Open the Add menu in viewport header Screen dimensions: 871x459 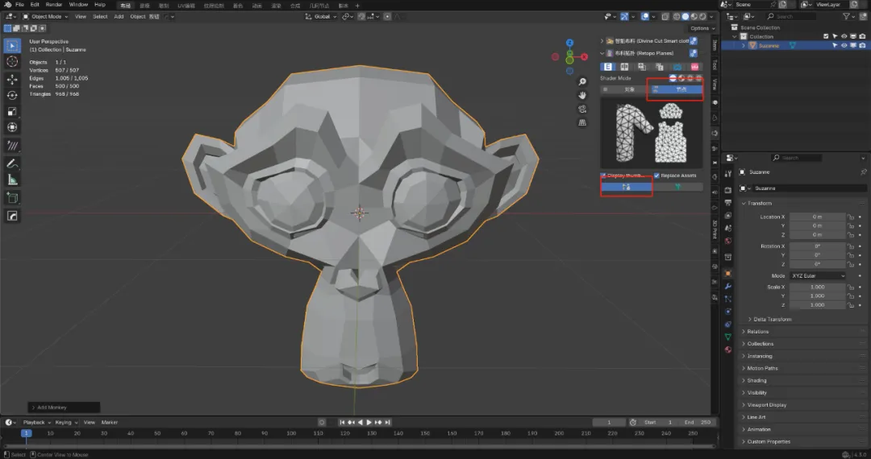coord(119,16)
